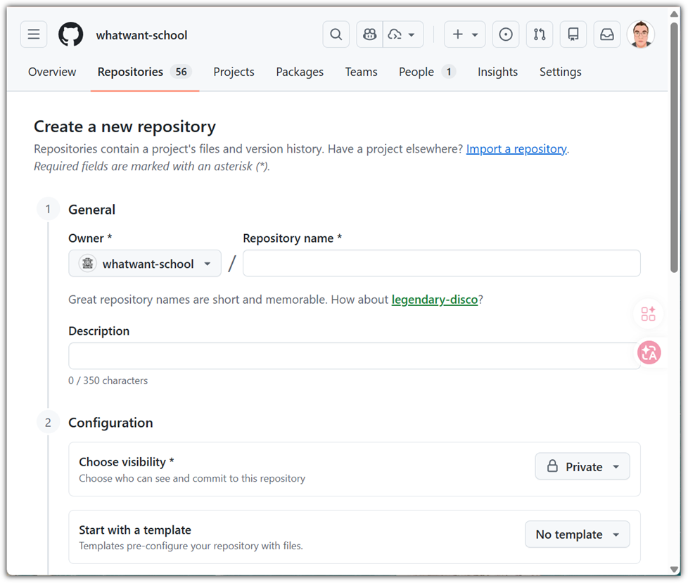Click the '0 / 350 characters' counter text
Screen dimensions: 688x583
tap(108, 380)
